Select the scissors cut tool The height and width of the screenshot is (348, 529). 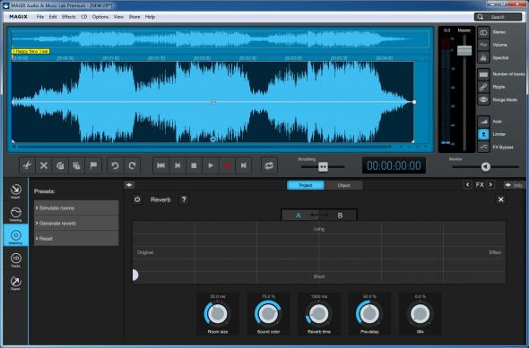coord(27,166)
